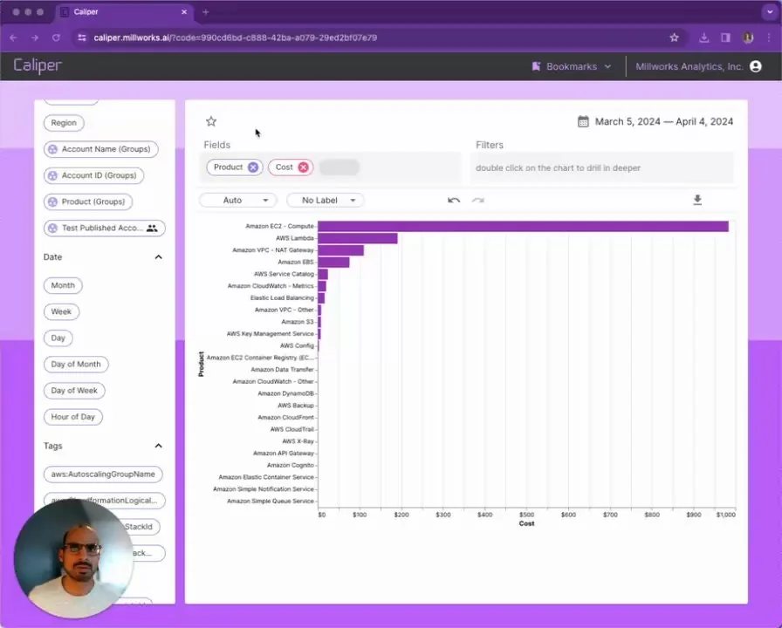Toggle the favorite star above Fields

click(x=210, y=121)
